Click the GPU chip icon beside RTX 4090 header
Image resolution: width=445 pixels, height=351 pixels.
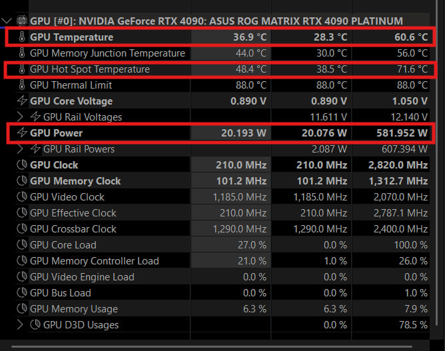click(22, 21)
